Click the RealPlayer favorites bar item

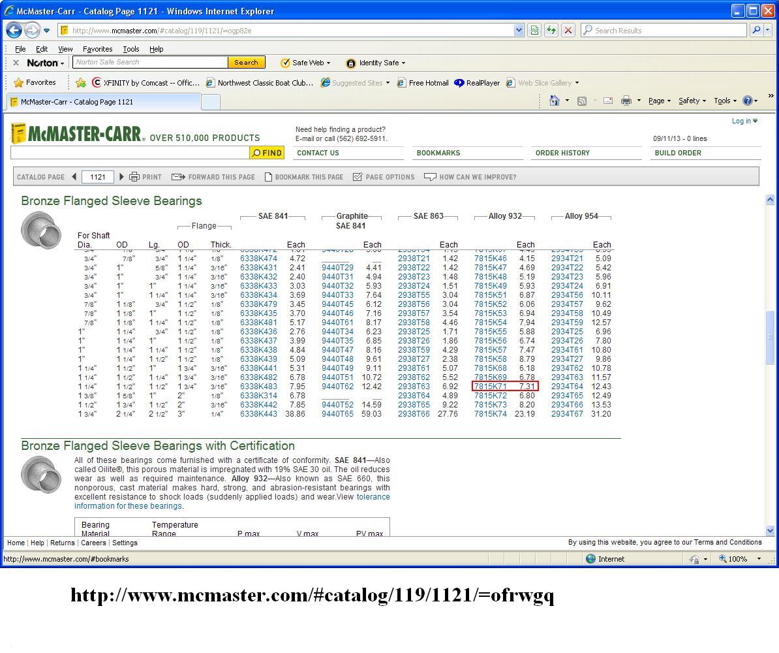pos(477,82)
